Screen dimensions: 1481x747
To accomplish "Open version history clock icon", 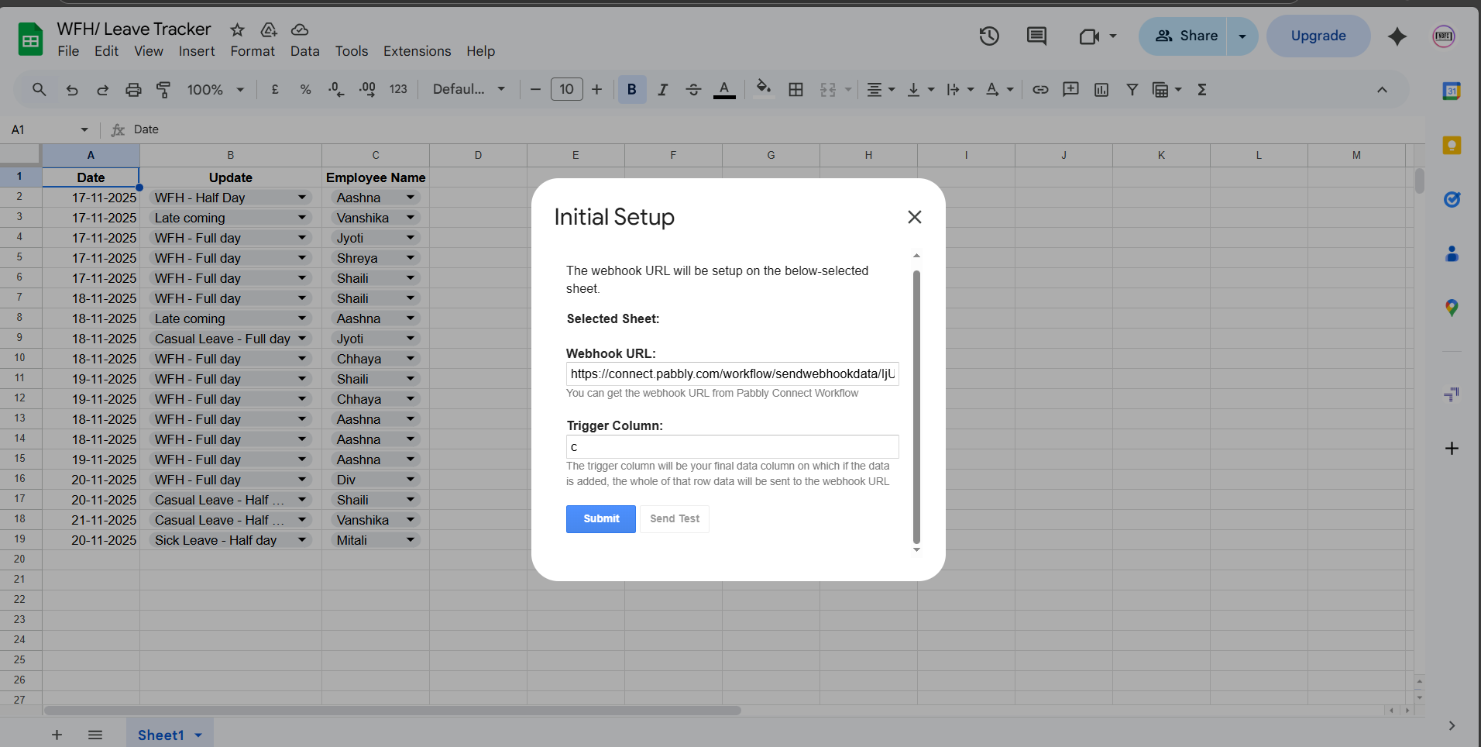I will pos(989,36).
